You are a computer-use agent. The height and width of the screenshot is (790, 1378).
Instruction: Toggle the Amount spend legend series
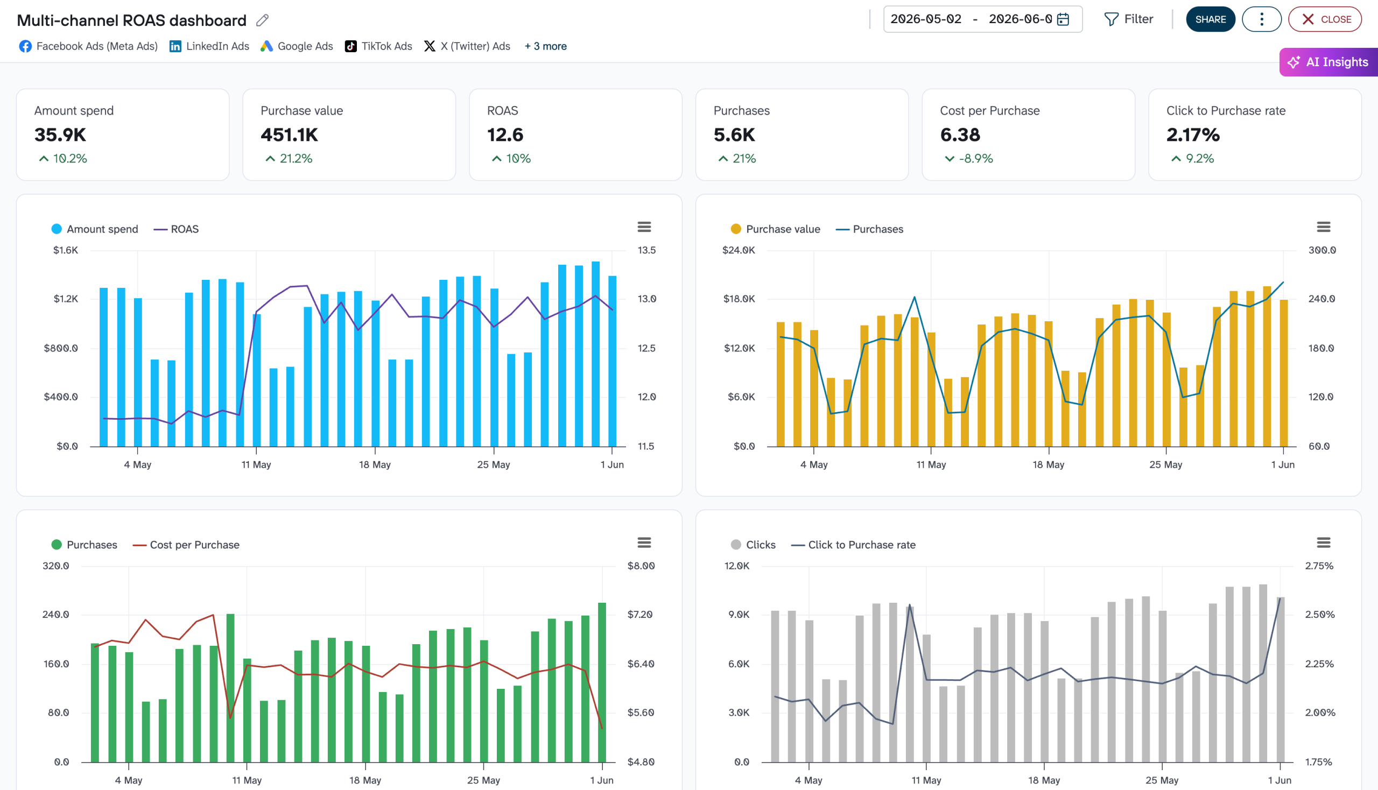tap(95, 229)
